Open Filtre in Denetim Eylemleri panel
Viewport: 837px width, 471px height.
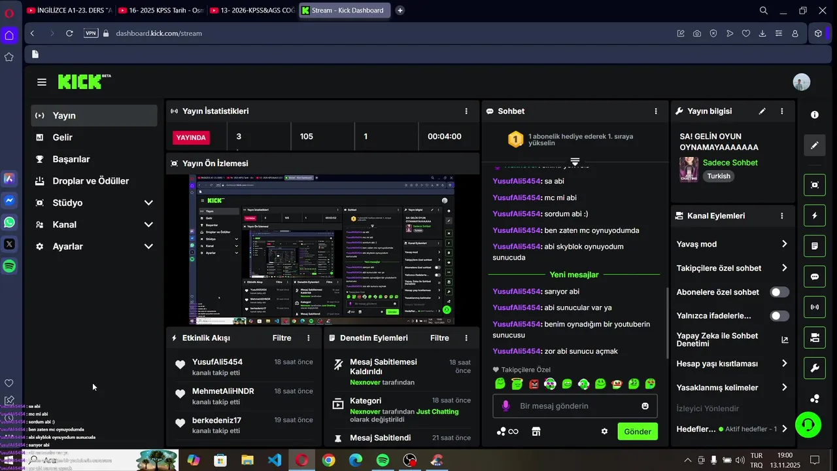coord(439,338)
